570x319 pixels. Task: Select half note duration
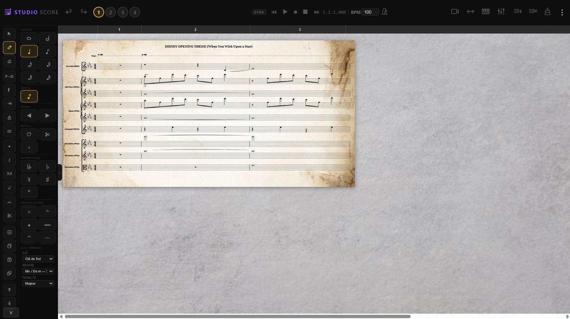click(x=47, y=38)
